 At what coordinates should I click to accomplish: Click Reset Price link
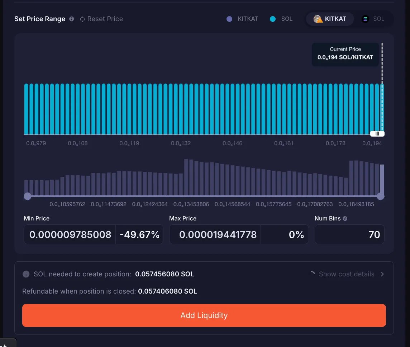[x=101, y=19]
